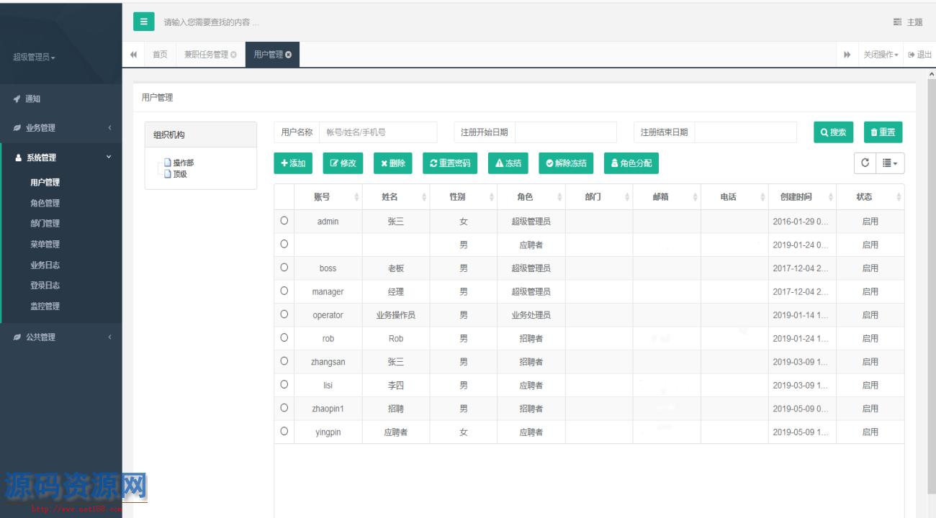The height and width of the screenshot is (518, 936).
Task: Select the admin row radio button
Action: (284, 221)
